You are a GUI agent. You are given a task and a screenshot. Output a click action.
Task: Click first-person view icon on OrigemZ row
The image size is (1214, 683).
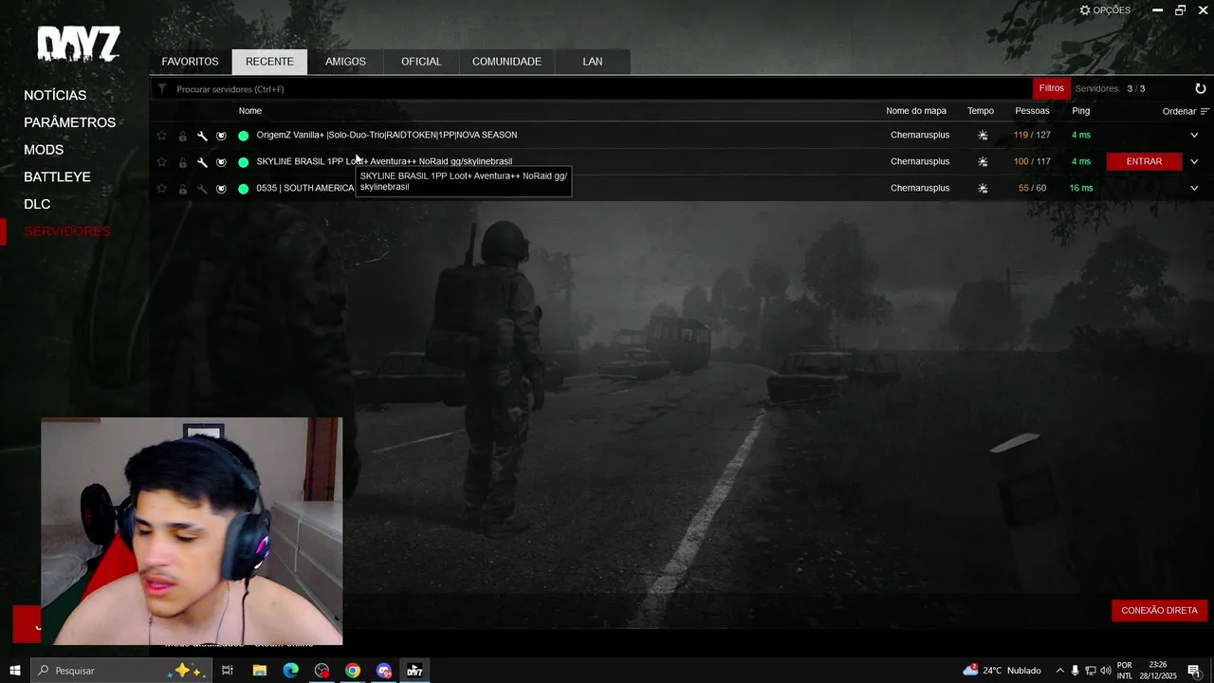point(221,136)
